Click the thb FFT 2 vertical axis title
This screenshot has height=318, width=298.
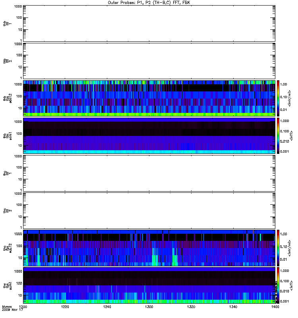click(x=7, y=61)
